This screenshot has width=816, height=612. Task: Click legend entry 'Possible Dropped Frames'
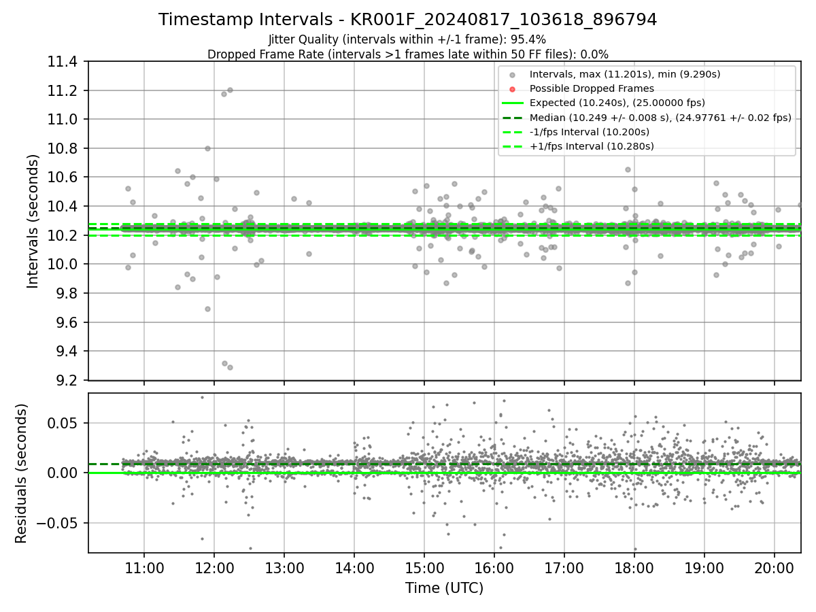click(592, 88)
